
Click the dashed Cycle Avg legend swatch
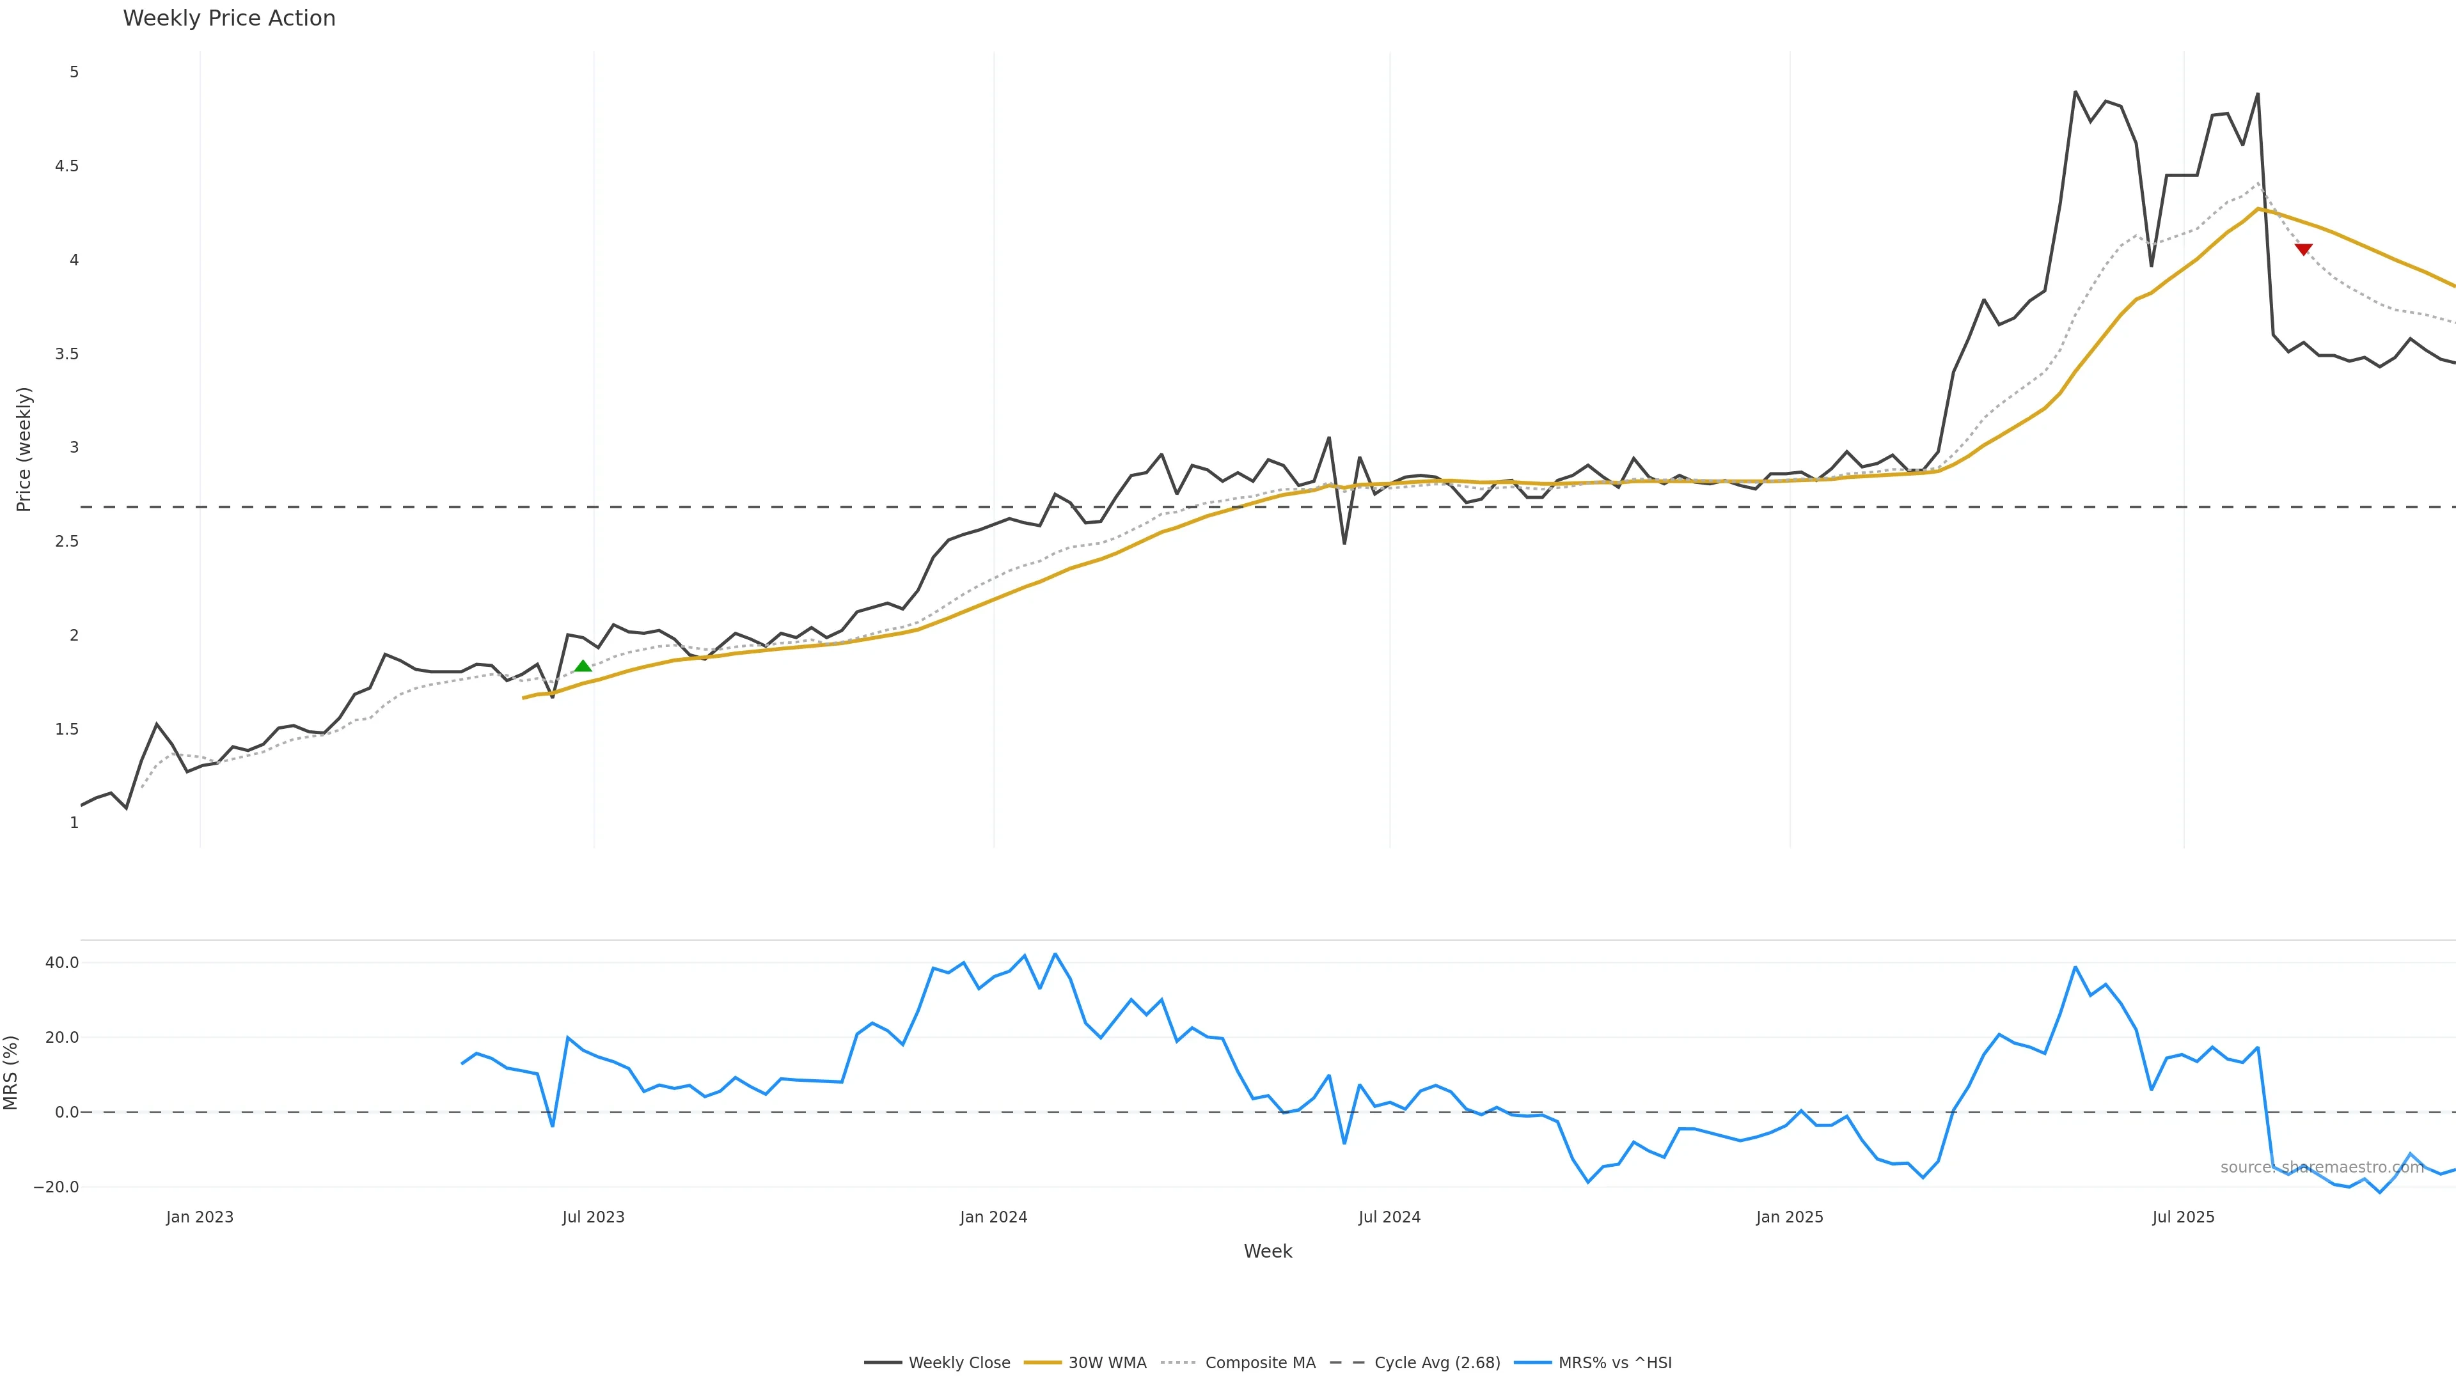tap(1348, 1363)
